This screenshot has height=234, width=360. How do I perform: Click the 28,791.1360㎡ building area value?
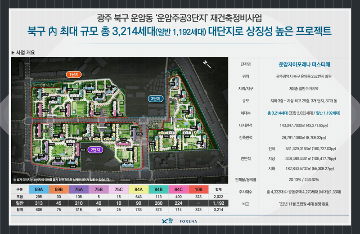coord(304,138)
